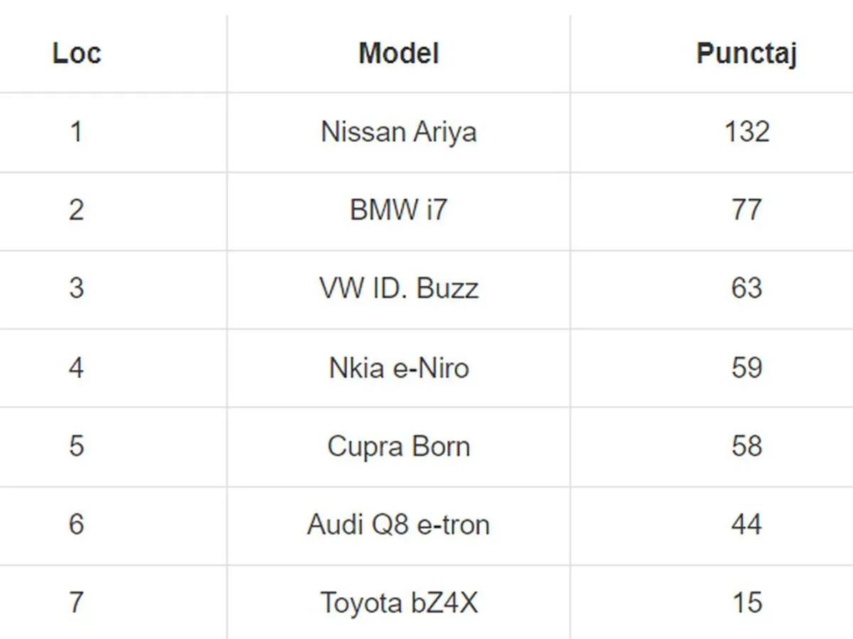Screen dimensions: 853x639
Task: Click the score 44 cell
Action: click(x=746, y=525)
